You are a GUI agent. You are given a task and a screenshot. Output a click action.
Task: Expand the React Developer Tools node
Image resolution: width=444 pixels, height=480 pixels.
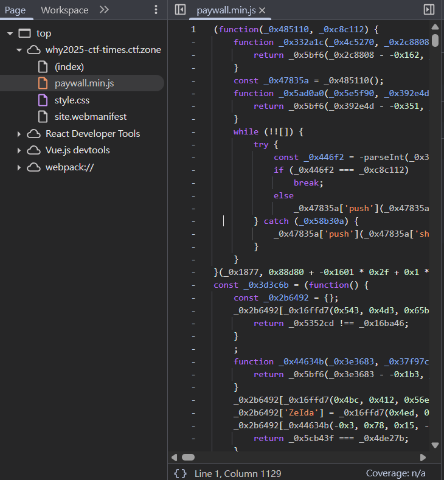(x=19, y=134)
